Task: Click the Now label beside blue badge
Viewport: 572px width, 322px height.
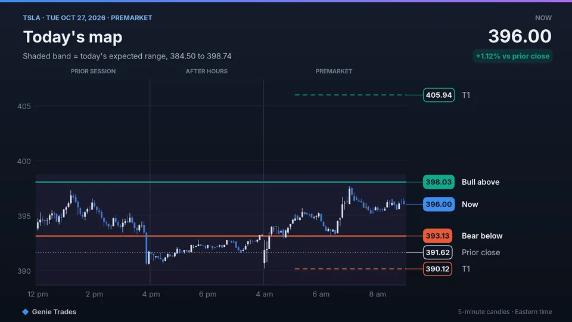Action: click(470, 204)
